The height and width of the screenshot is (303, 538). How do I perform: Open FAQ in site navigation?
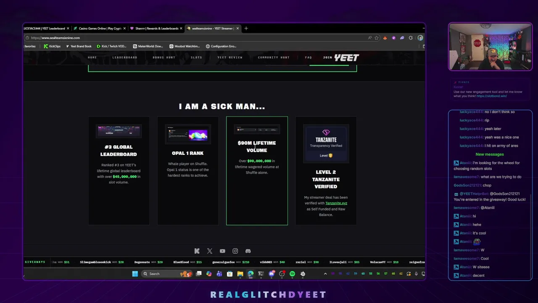tap(309, 57)
